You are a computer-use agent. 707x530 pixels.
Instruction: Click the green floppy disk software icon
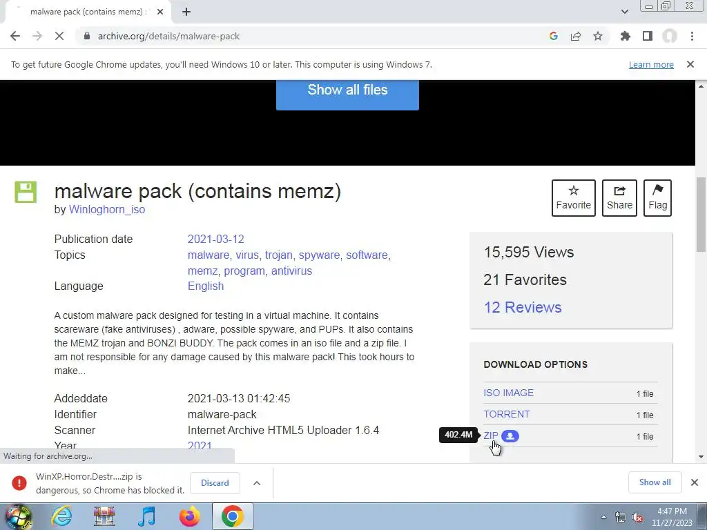26,192
